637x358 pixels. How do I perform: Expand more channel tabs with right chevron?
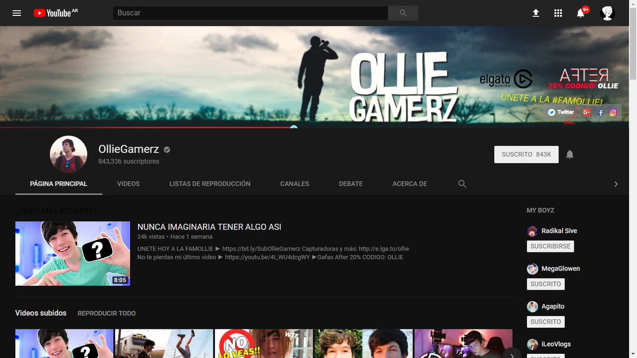point(616,184)
